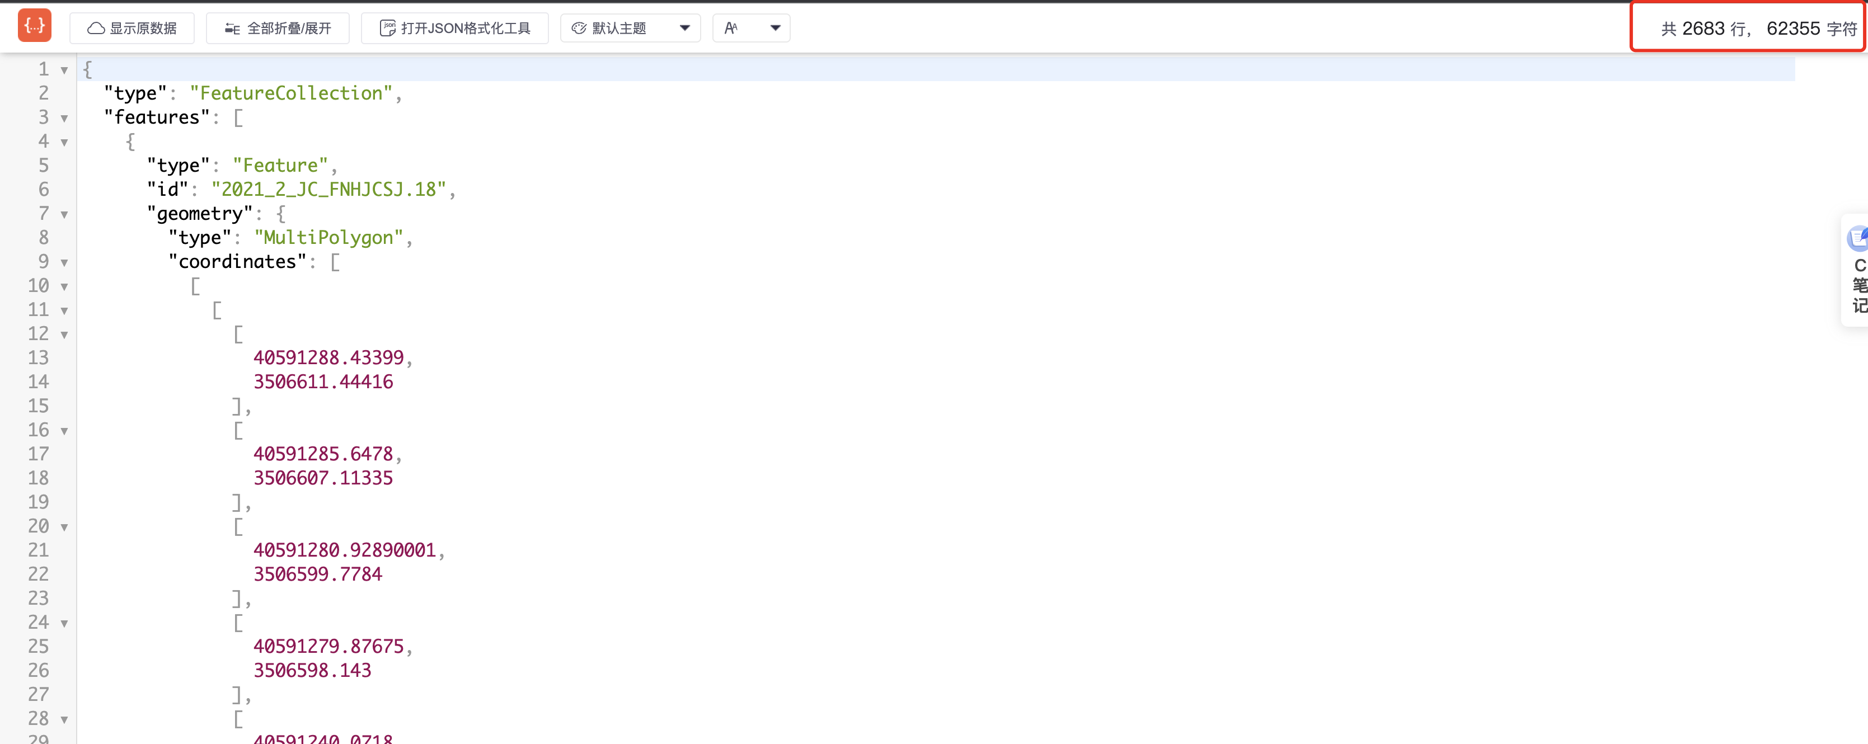Open the font size dropdown arrow
1868x744 pixels.
(775, 29)
